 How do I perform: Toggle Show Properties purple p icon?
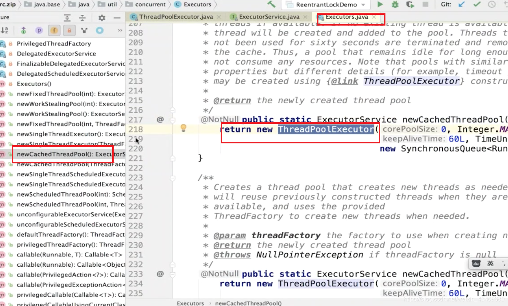click(x=39, y=30)
